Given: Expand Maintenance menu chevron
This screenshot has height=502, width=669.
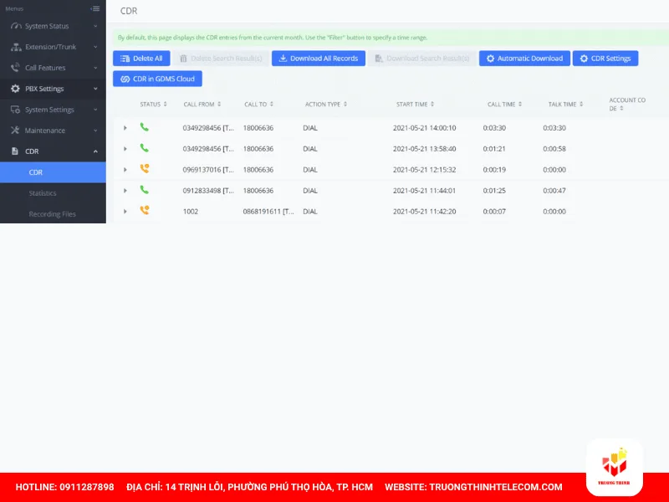Looking at the screenshot, I should point(95,131).
